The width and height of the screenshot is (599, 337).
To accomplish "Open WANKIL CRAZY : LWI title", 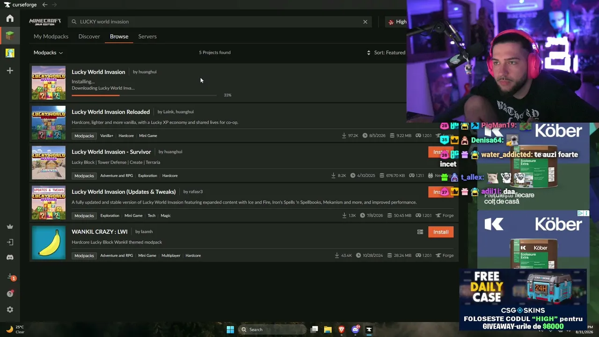I will (100, 232).
